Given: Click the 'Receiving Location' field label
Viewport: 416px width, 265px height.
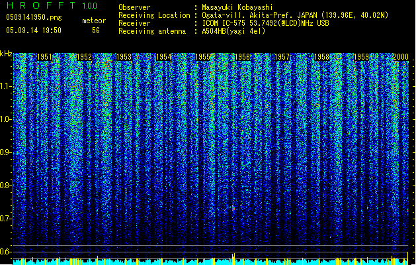Looking at the screenshot, I should (x=154, y=15).
